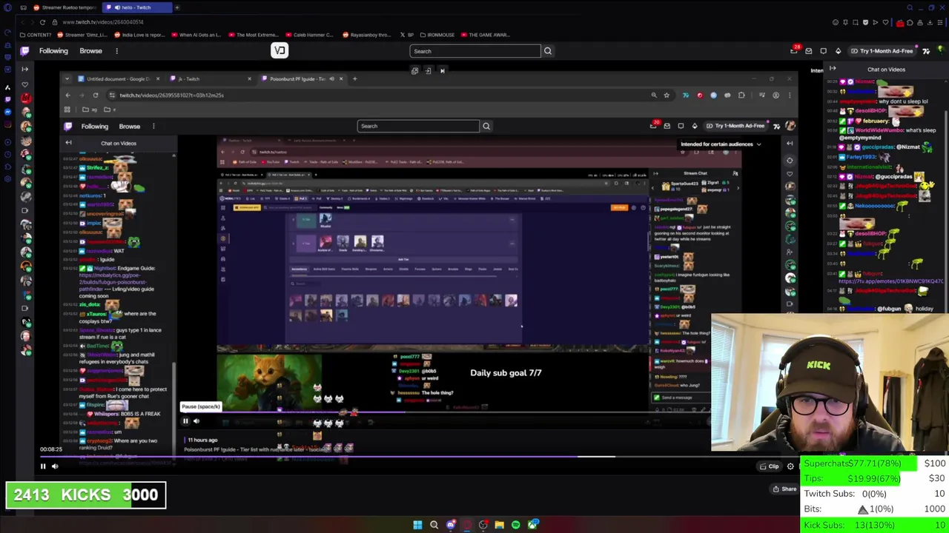
Task: Click inner Twitch search magnifier button
Action: click(x=486, y=126)
